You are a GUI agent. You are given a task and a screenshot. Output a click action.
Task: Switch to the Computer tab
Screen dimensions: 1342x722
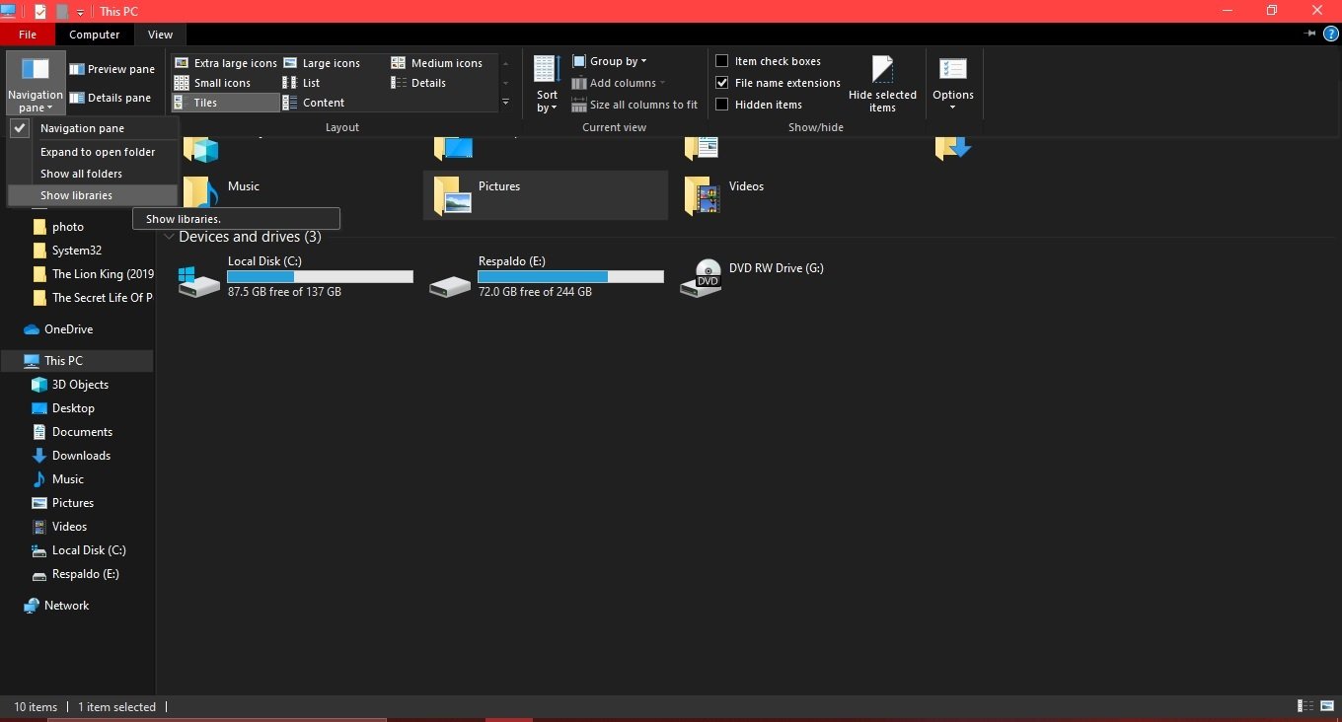tap(95, 35)
